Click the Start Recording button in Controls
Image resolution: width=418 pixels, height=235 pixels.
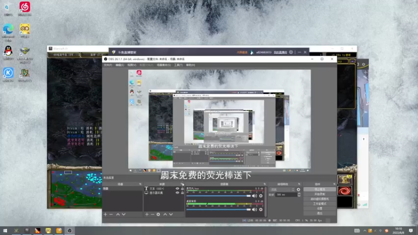[319, 194]
